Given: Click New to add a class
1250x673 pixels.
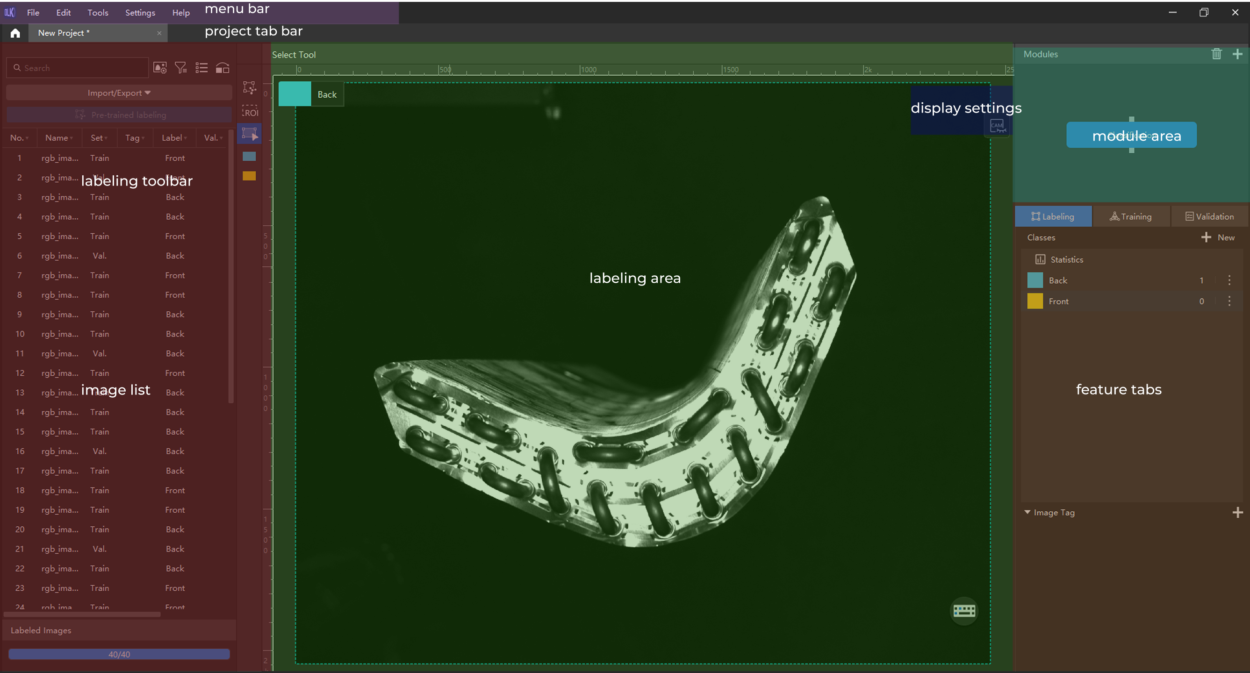Looking at the screenshot, I should [1218, 237].
